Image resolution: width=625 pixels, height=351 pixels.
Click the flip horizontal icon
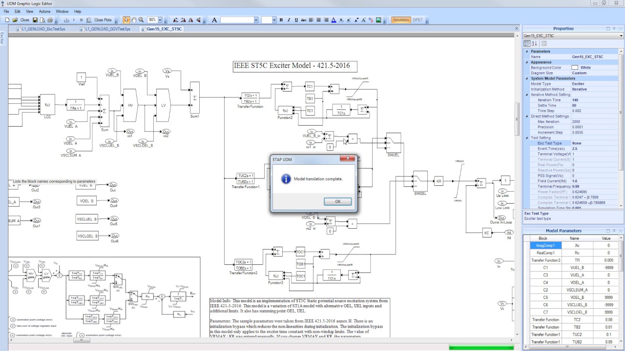tap(190, 20)
